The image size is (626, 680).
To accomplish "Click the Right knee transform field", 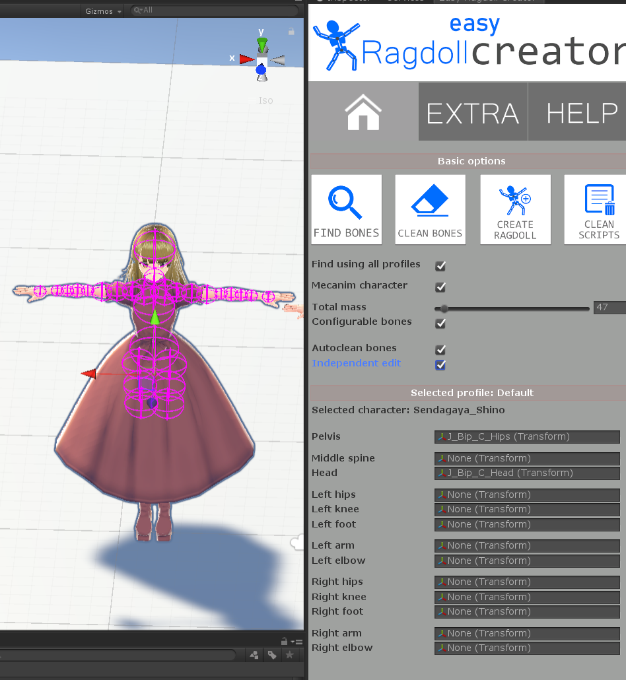I will [527, 597].
